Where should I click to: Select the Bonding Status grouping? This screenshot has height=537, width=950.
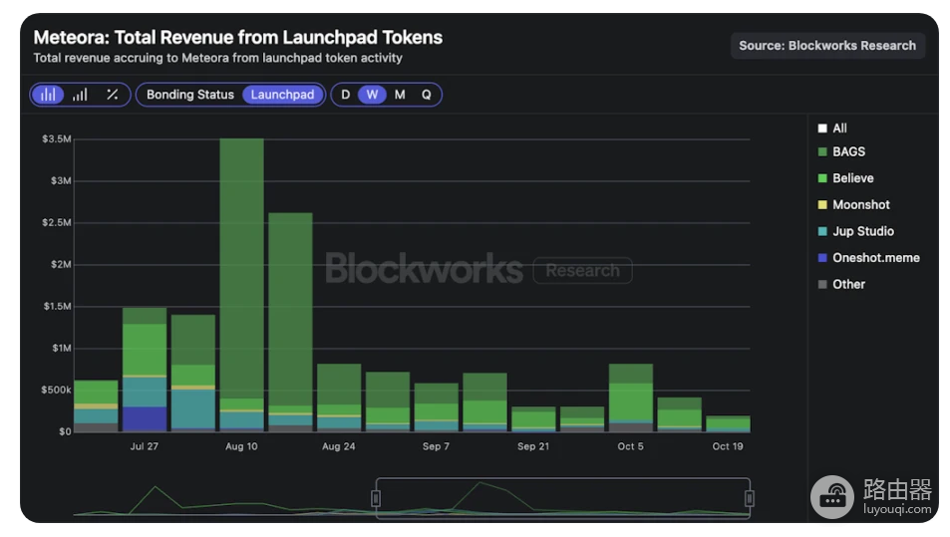[x=190, y=95]
